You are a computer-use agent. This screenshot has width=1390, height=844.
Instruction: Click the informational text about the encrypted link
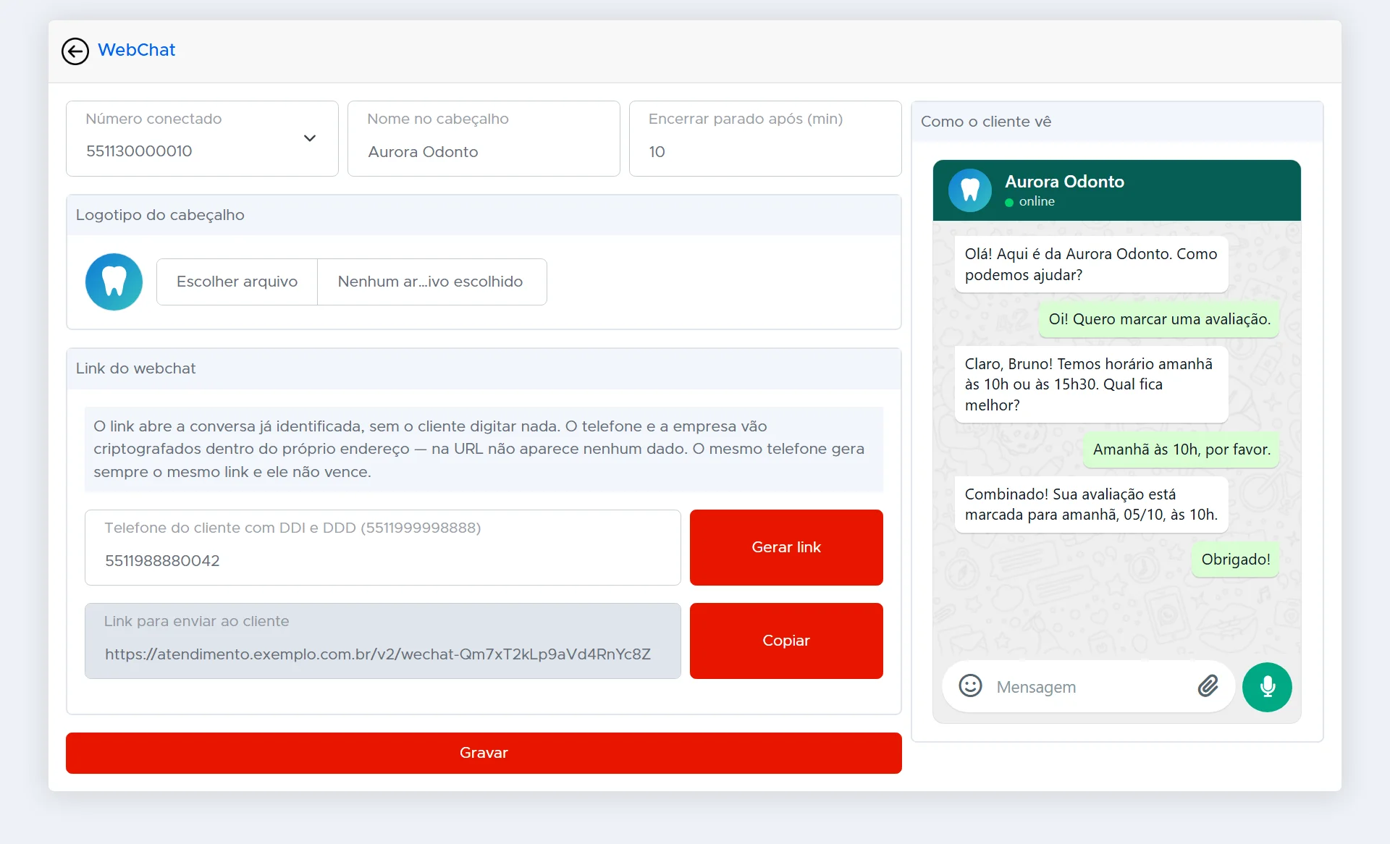click(x=484, y=449)
